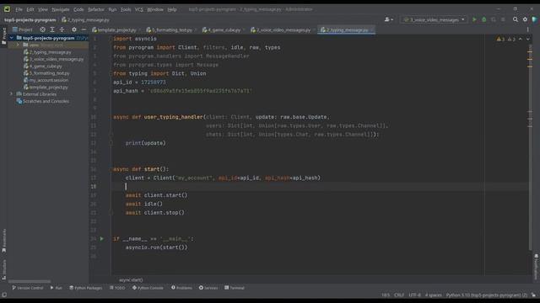This screenshot has height=303, width=540.
Task: Open the Edit menu
Action: pyautogui.click(x=30, y=9)
